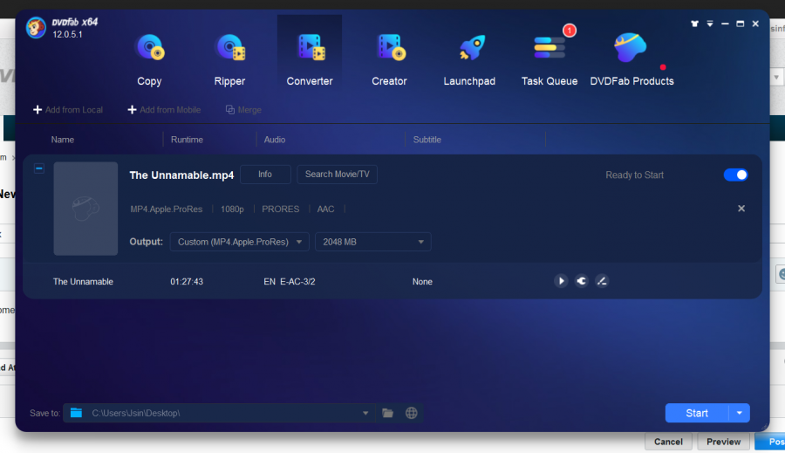The width and height of the screenshot is (785, 453).
Task: Open DVDFab Products
Action: (x=631, y=59)
